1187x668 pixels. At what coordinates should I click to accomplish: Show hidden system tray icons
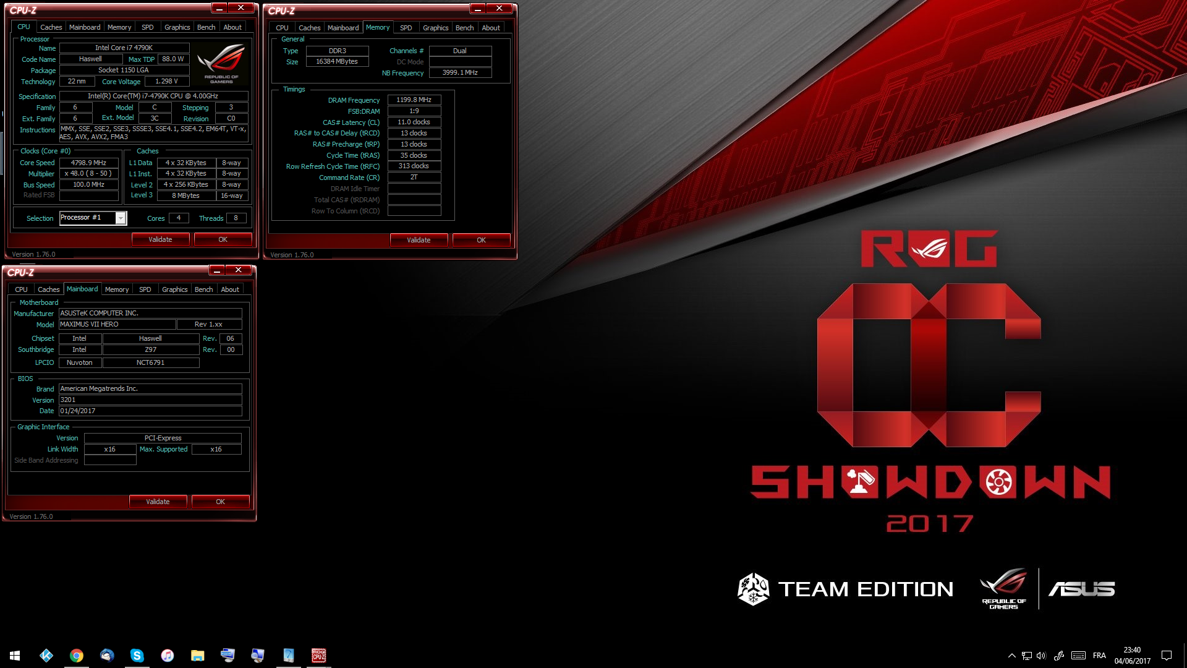1011,656
